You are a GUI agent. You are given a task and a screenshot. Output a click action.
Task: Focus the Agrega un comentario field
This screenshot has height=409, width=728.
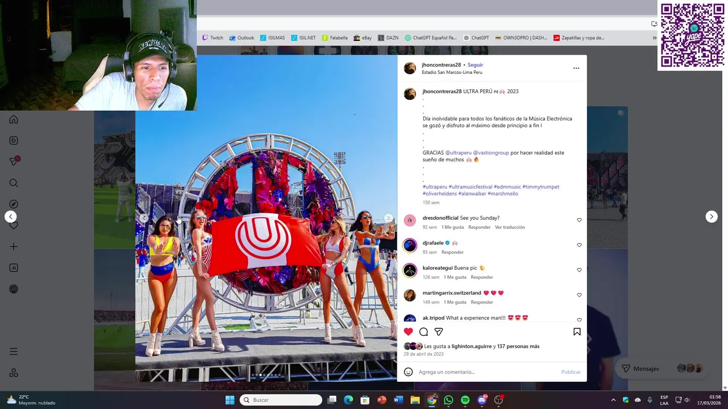[488, 372]
